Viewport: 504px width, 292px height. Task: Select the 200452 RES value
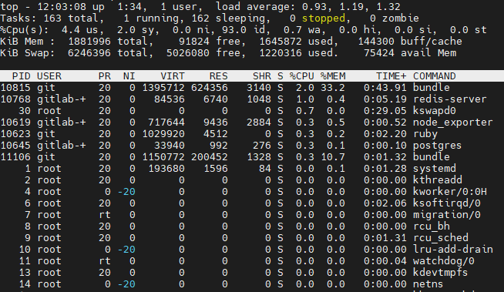(x=210, y=157)
